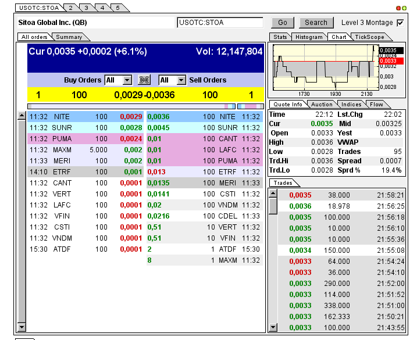Switch to the Summary tab
Image resolution: width=417 pixels, height=340 pixels.
69,37
